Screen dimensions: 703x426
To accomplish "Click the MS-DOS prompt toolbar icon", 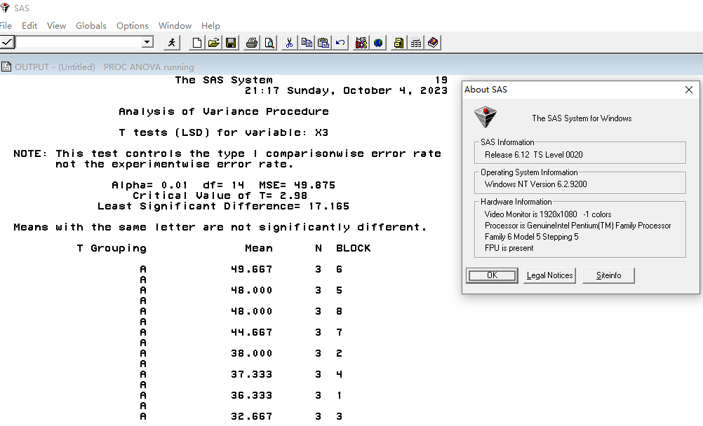I will 361,43.
